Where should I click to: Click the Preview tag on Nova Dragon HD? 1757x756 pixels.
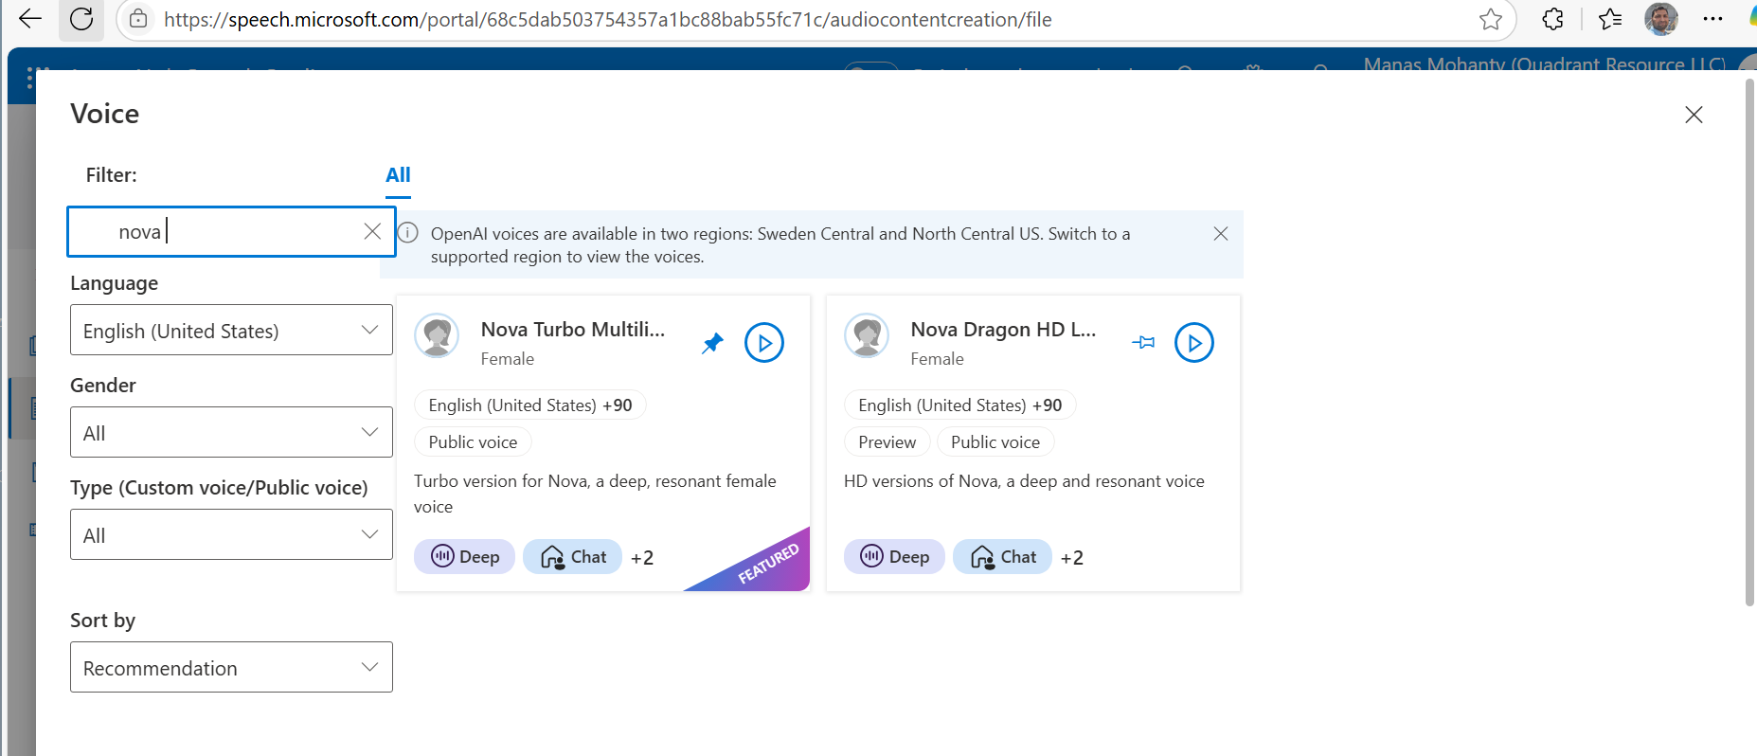pos(887,442)
